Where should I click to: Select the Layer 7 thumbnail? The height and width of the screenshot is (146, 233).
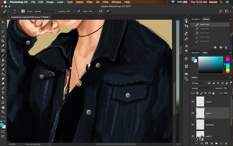tap(200, 113)
